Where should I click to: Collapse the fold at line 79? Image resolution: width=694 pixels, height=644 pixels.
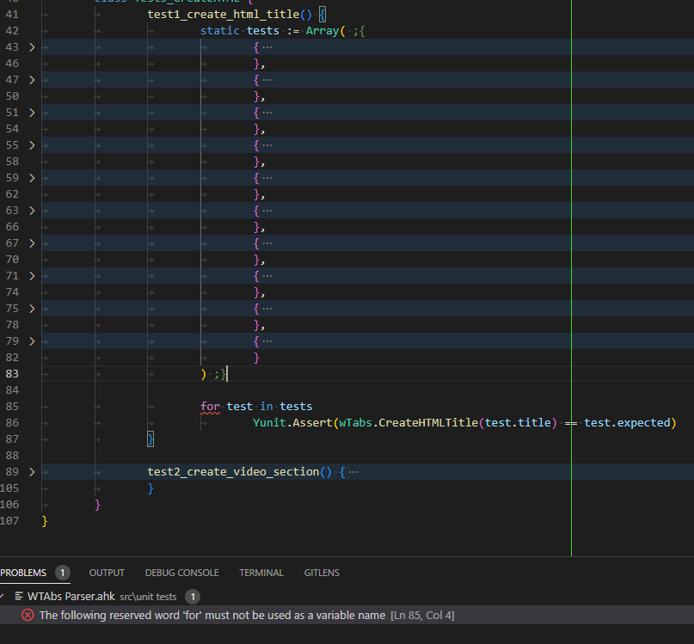pyautogui.click(x=31, y=340)
